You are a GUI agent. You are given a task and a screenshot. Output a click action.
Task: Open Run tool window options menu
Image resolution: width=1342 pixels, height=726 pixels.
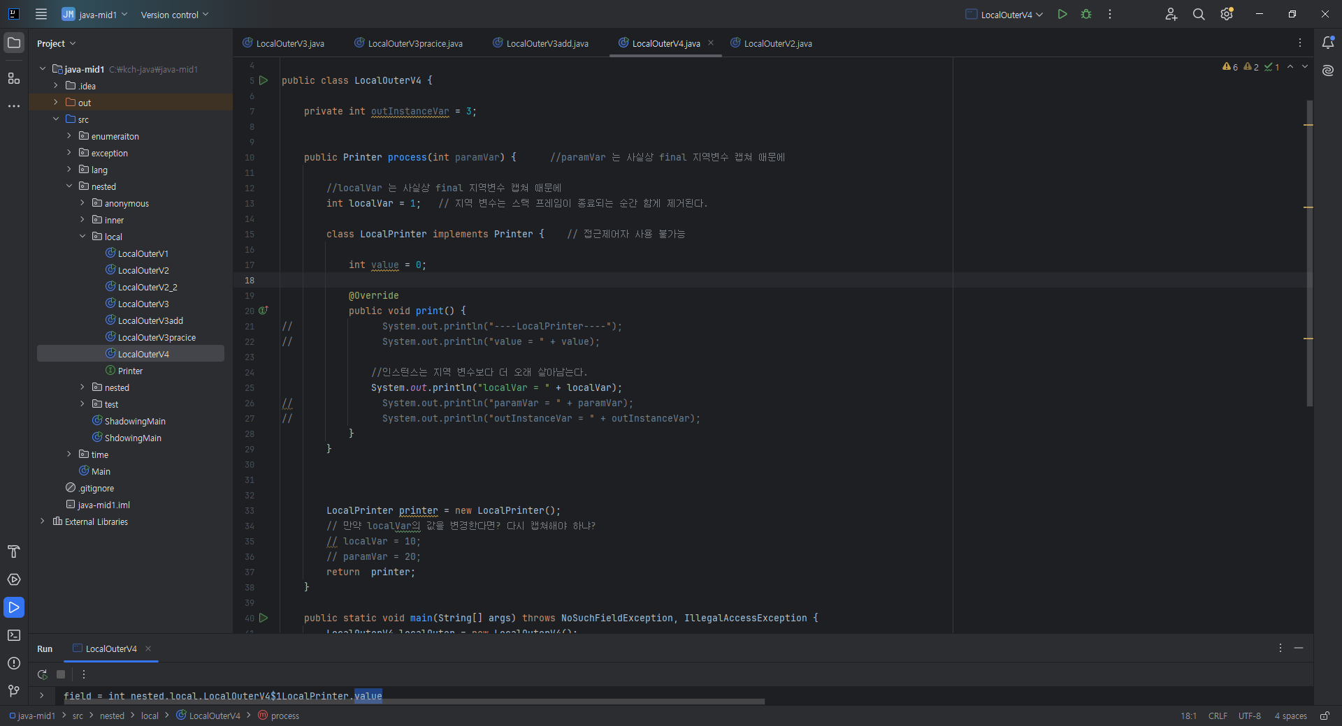[x=1280, y=648]
